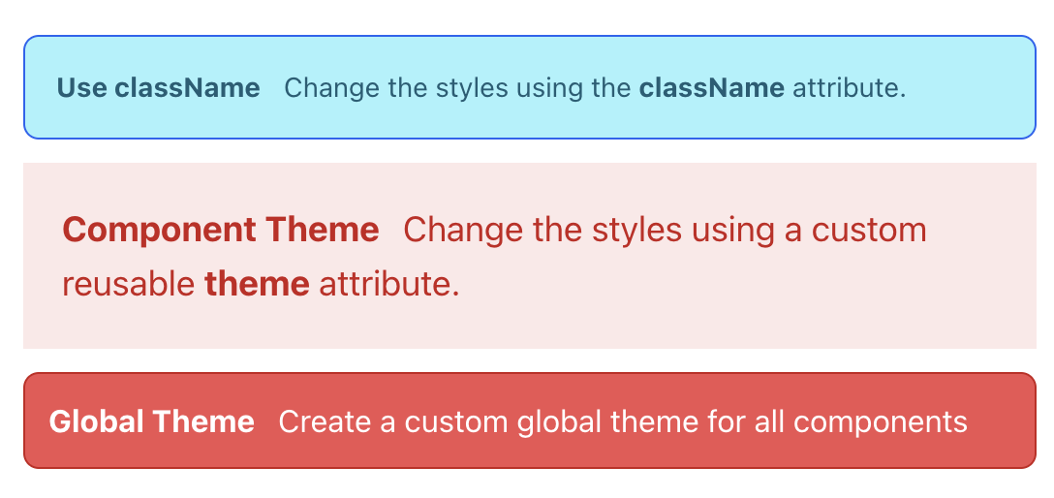The width and height of the screenshot is (1054, 498).
Task: Click the word "reusable" in the pink alert
Action: click(x=129, y=285)
